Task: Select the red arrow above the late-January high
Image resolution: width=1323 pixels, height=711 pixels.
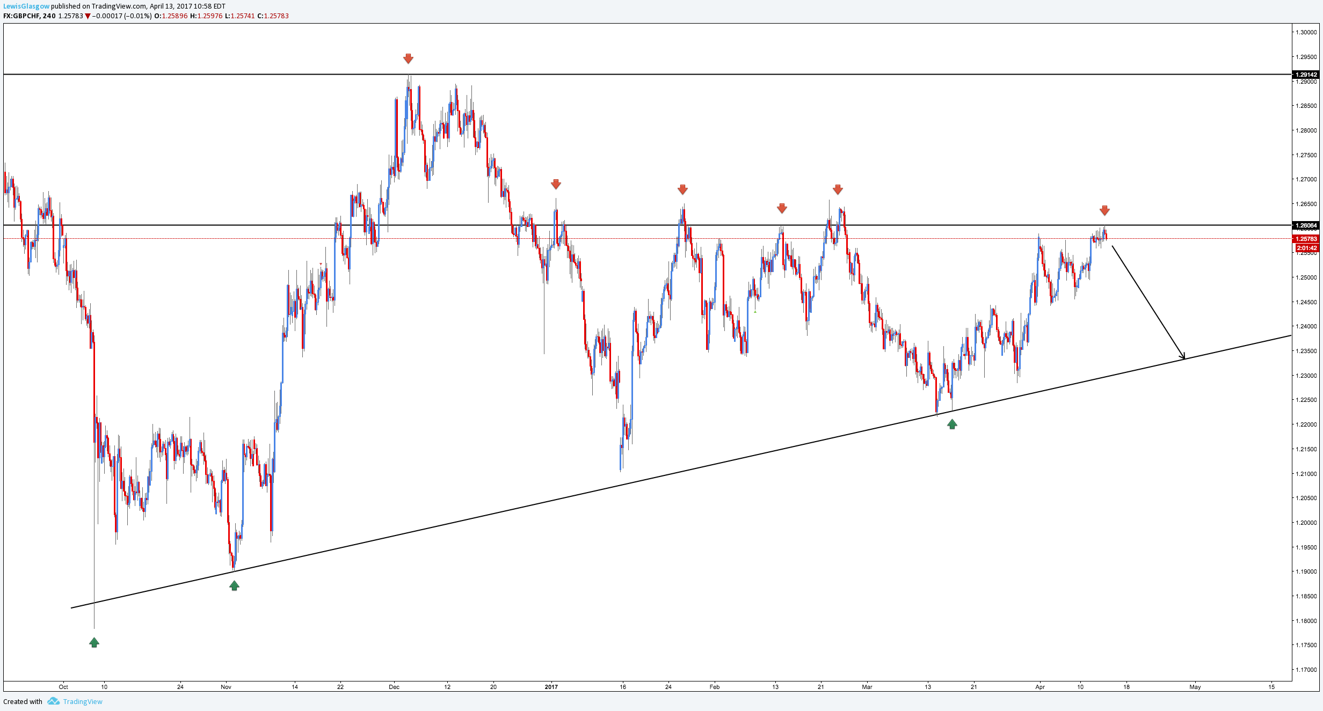Action: point(682,189)
